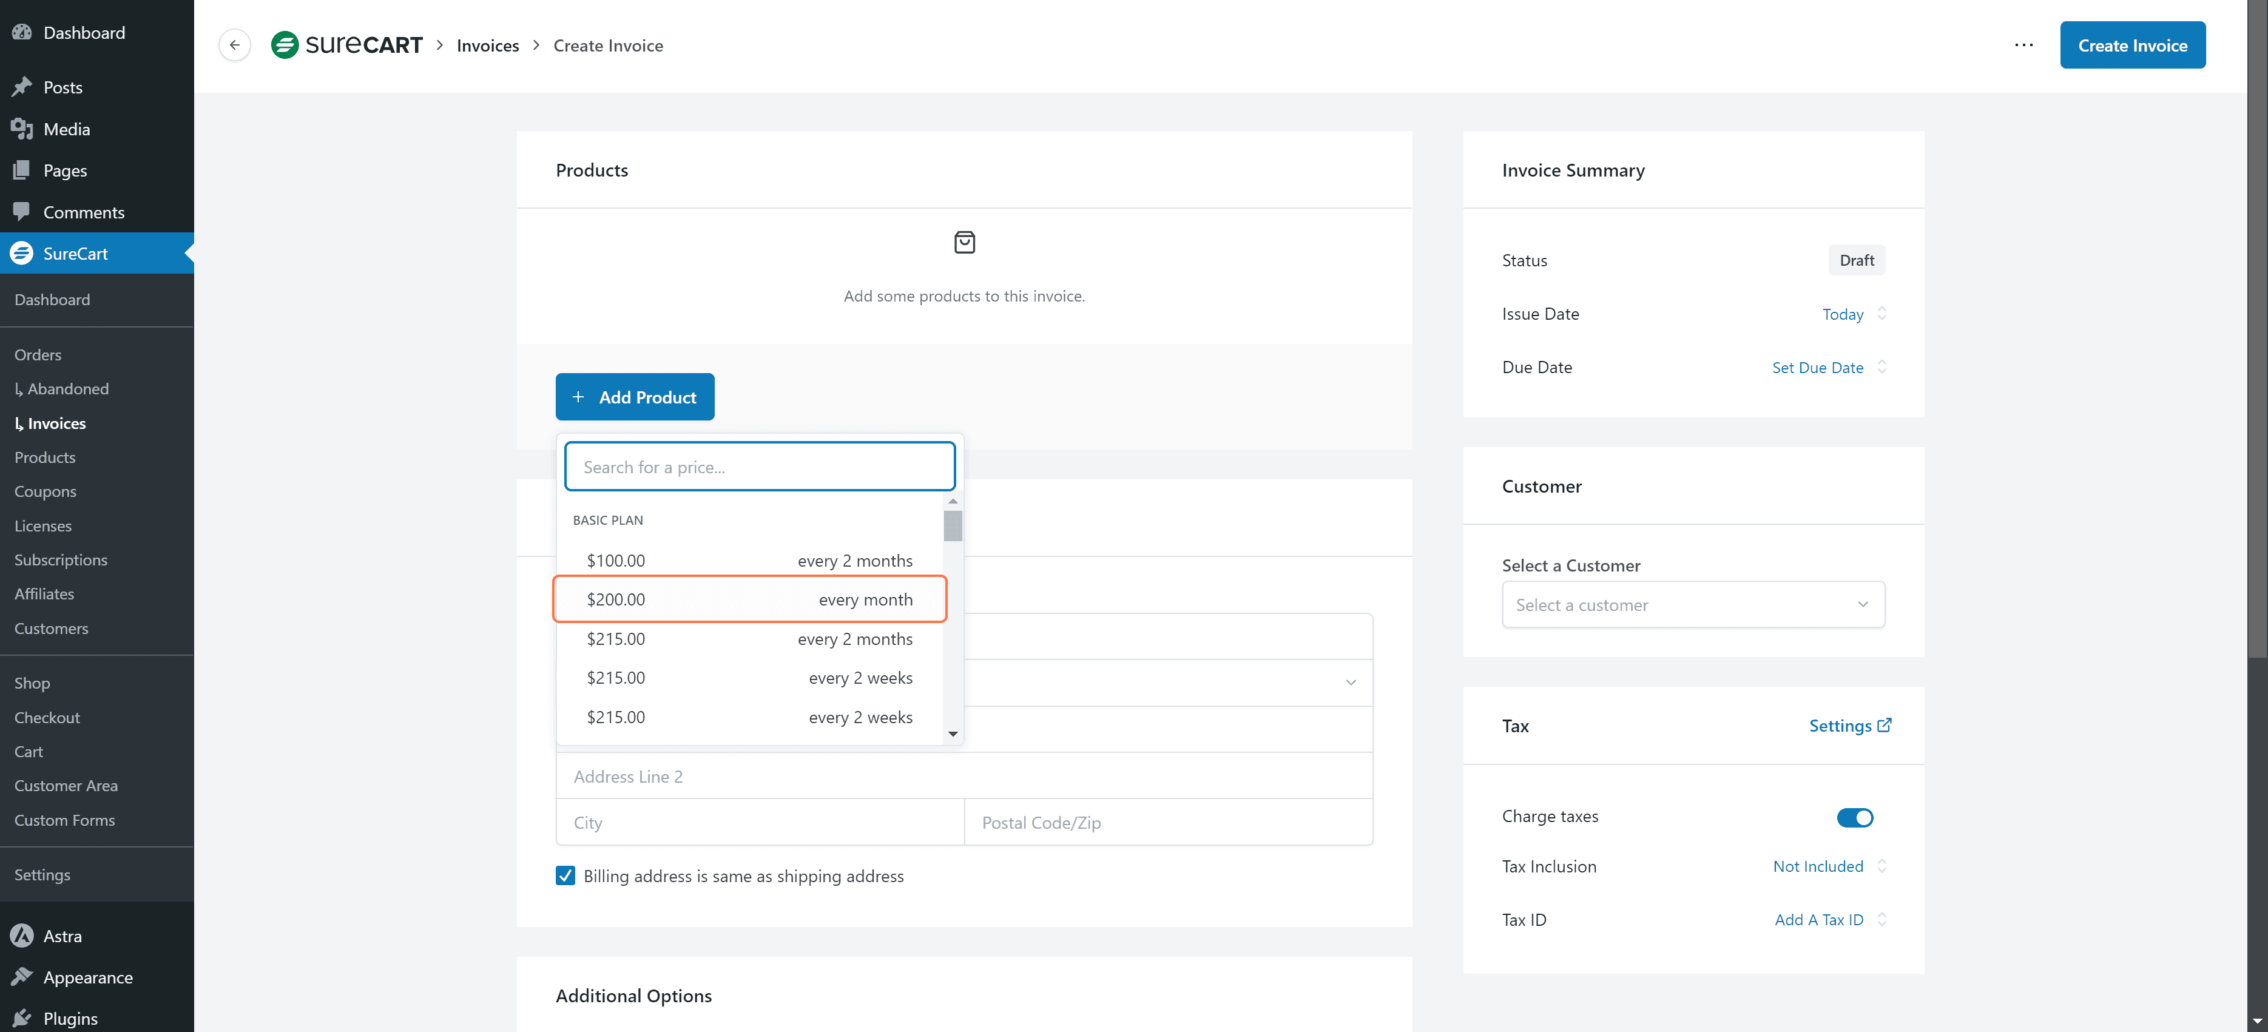Viewport: 2268px width, 1032px height.
Task: Open the three-dot more options menu
Action: click(2023, 45)
